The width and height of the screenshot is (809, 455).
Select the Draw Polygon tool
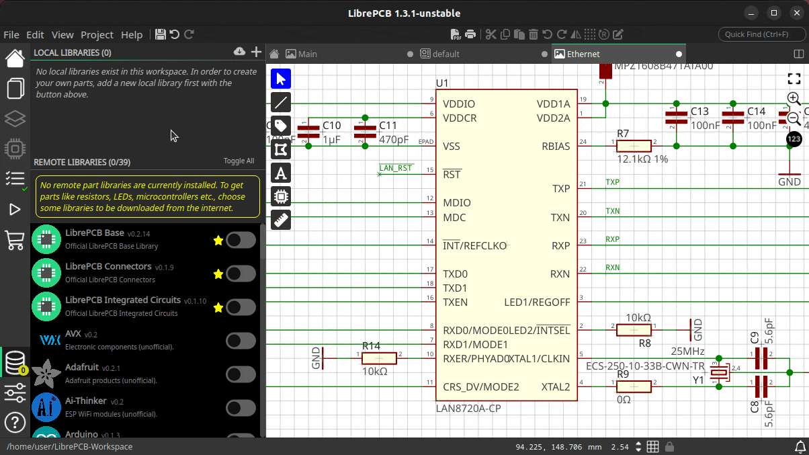[281, 149]
